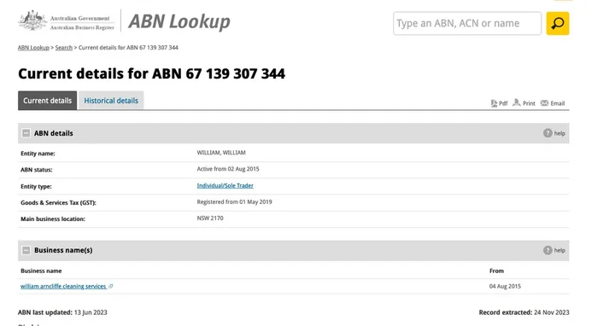This screenshot has height=326, width=615.
Task: Select the Current details tab
Action: pos(48,101)
